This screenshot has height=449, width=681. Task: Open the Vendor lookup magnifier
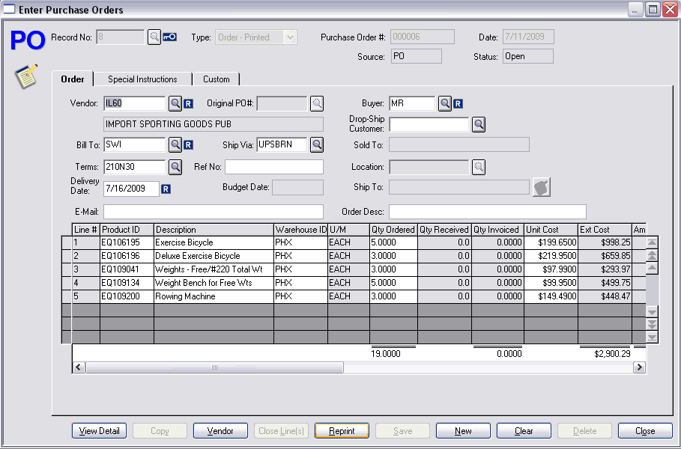(x=175, y=103)
